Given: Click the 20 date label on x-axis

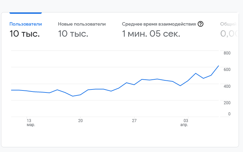Looking at the screenshot, I should (80, 120).
